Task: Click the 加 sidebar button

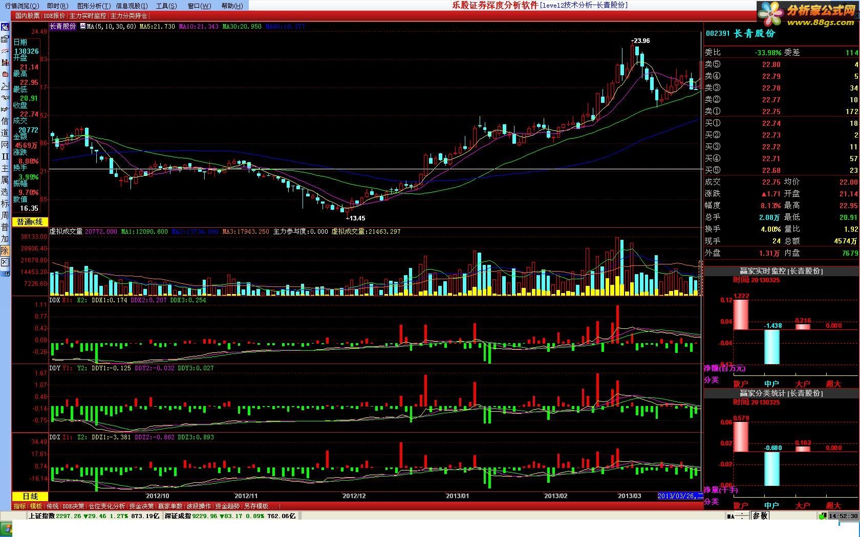Action: coord(5,238)
